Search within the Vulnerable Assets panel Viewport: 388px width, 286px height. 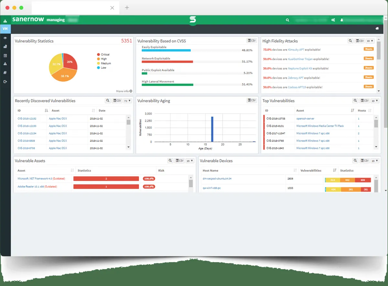pyautogui.click(x=170, y=161)
